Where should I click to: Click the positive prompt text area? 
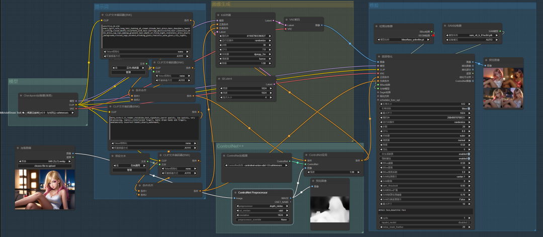tap(146, 36)
